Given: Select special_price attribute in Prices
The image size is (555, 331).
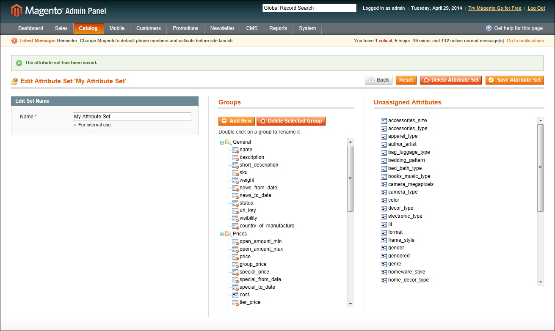Looking at the screenshot, I should click(x=254, y=272).
